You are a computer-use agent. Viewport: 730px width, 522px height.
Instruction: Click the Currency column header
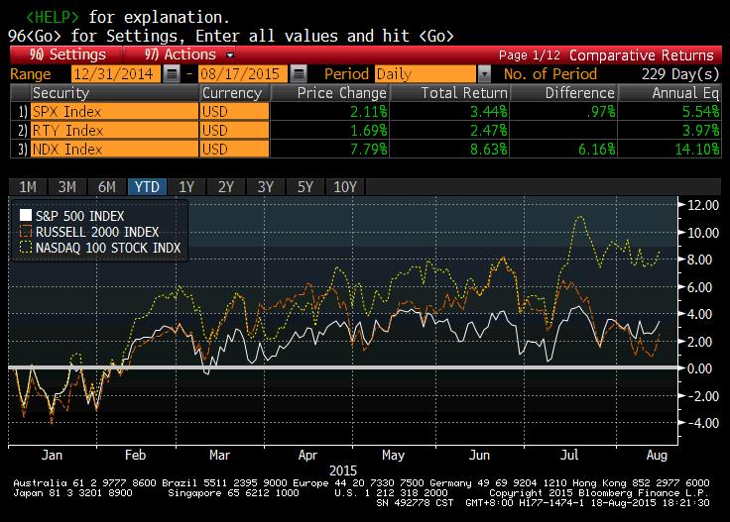tap(234, 93)
